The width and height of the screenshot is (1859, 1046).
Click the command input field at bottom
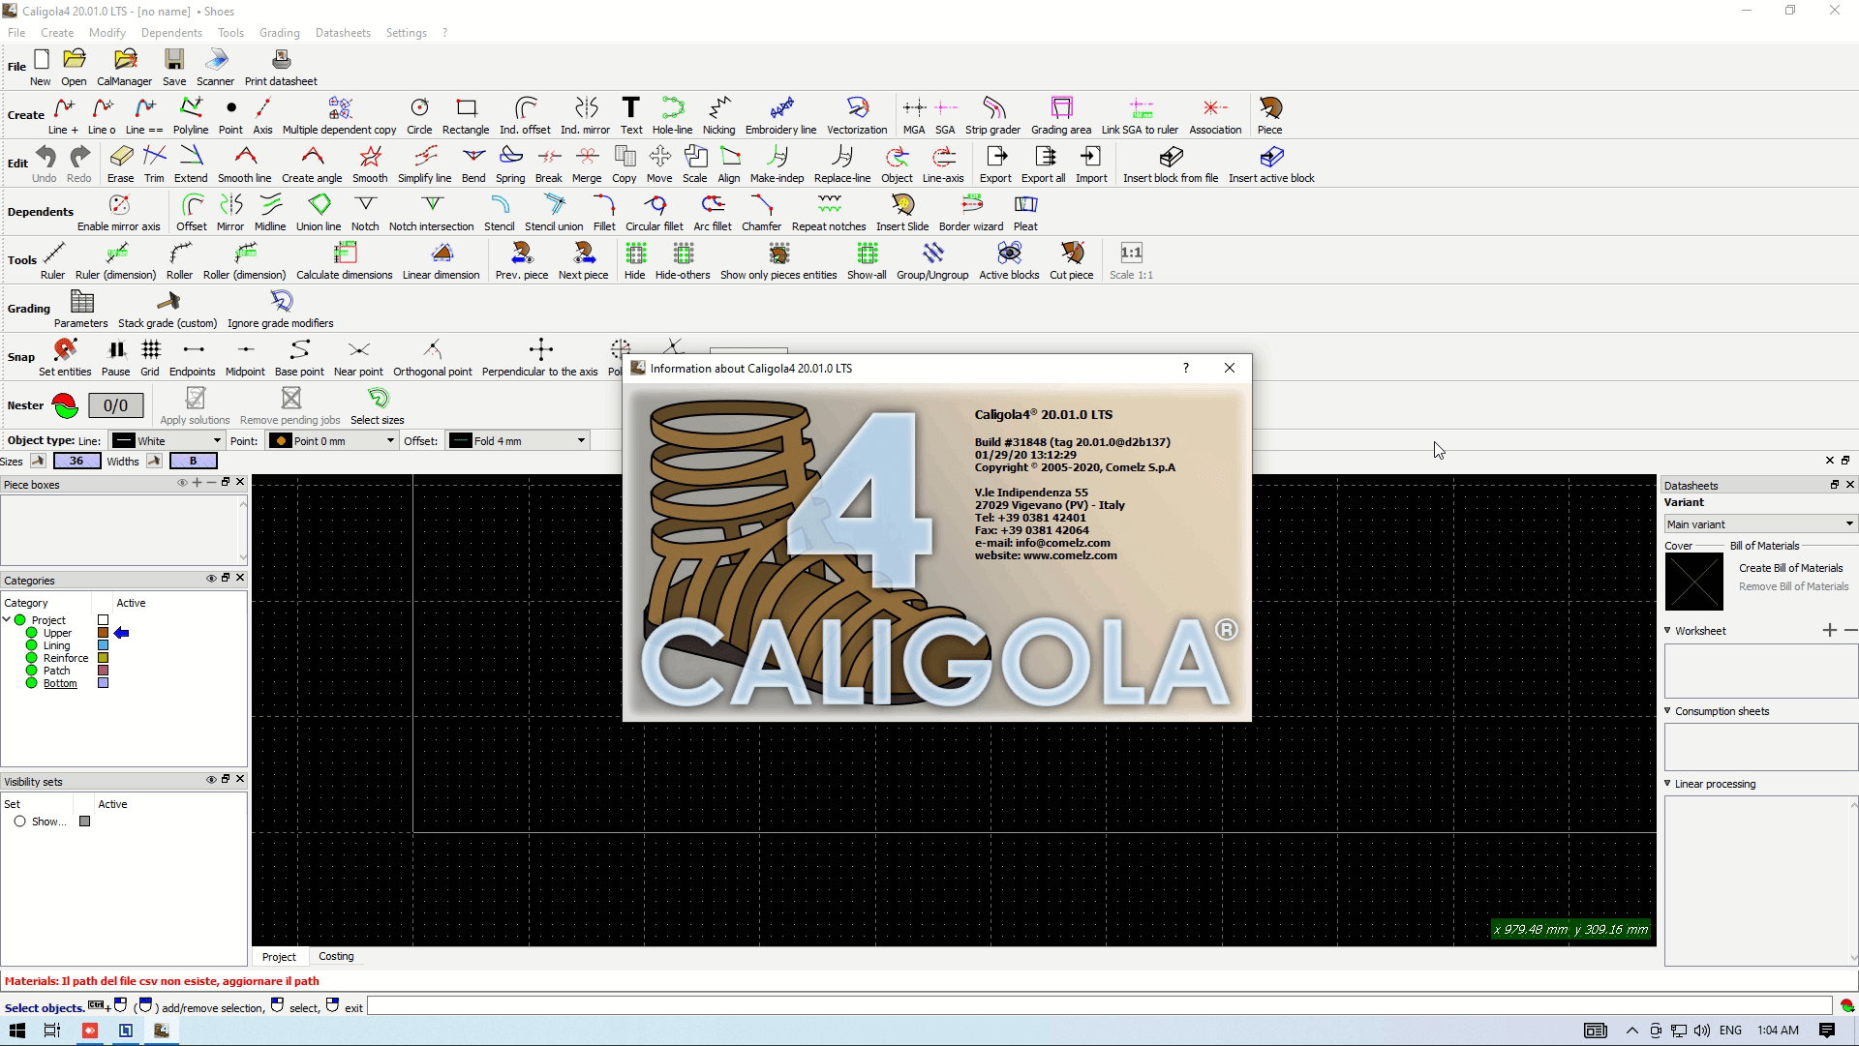[1098, 1007]
